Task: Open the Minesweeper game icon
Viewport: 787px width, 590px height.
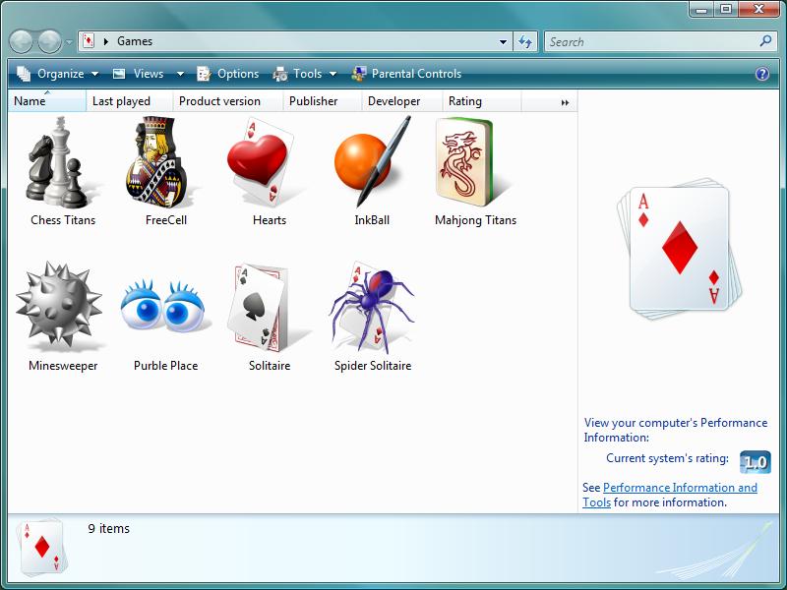Action: tap(63, 308)
